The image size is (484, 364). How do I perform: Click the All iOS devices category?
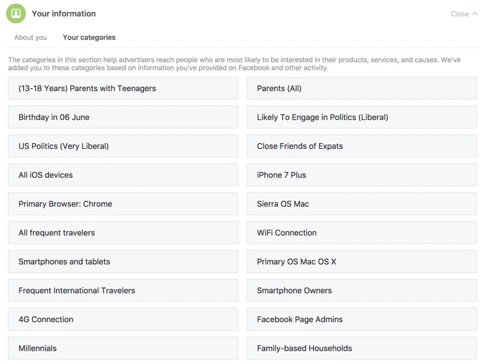tap(123, 175)
